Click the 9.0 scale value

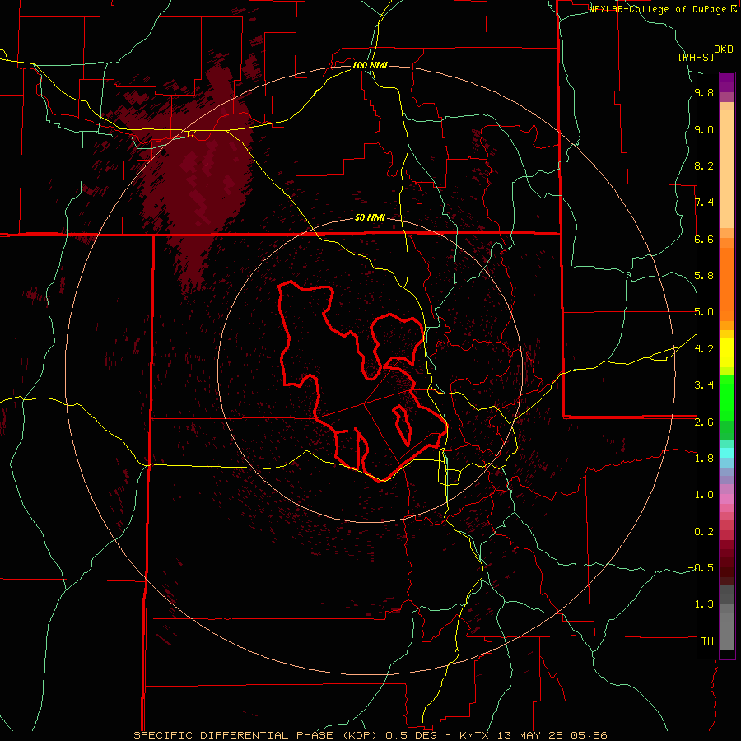tap(704, 130)
